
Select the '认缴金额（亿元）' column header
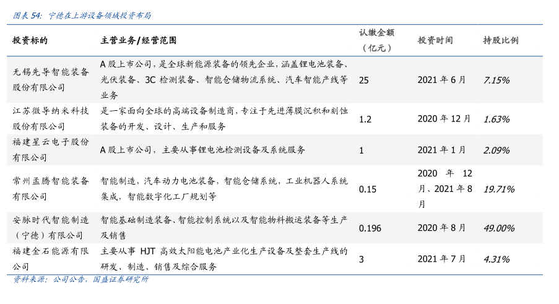[x=376, y=40]
